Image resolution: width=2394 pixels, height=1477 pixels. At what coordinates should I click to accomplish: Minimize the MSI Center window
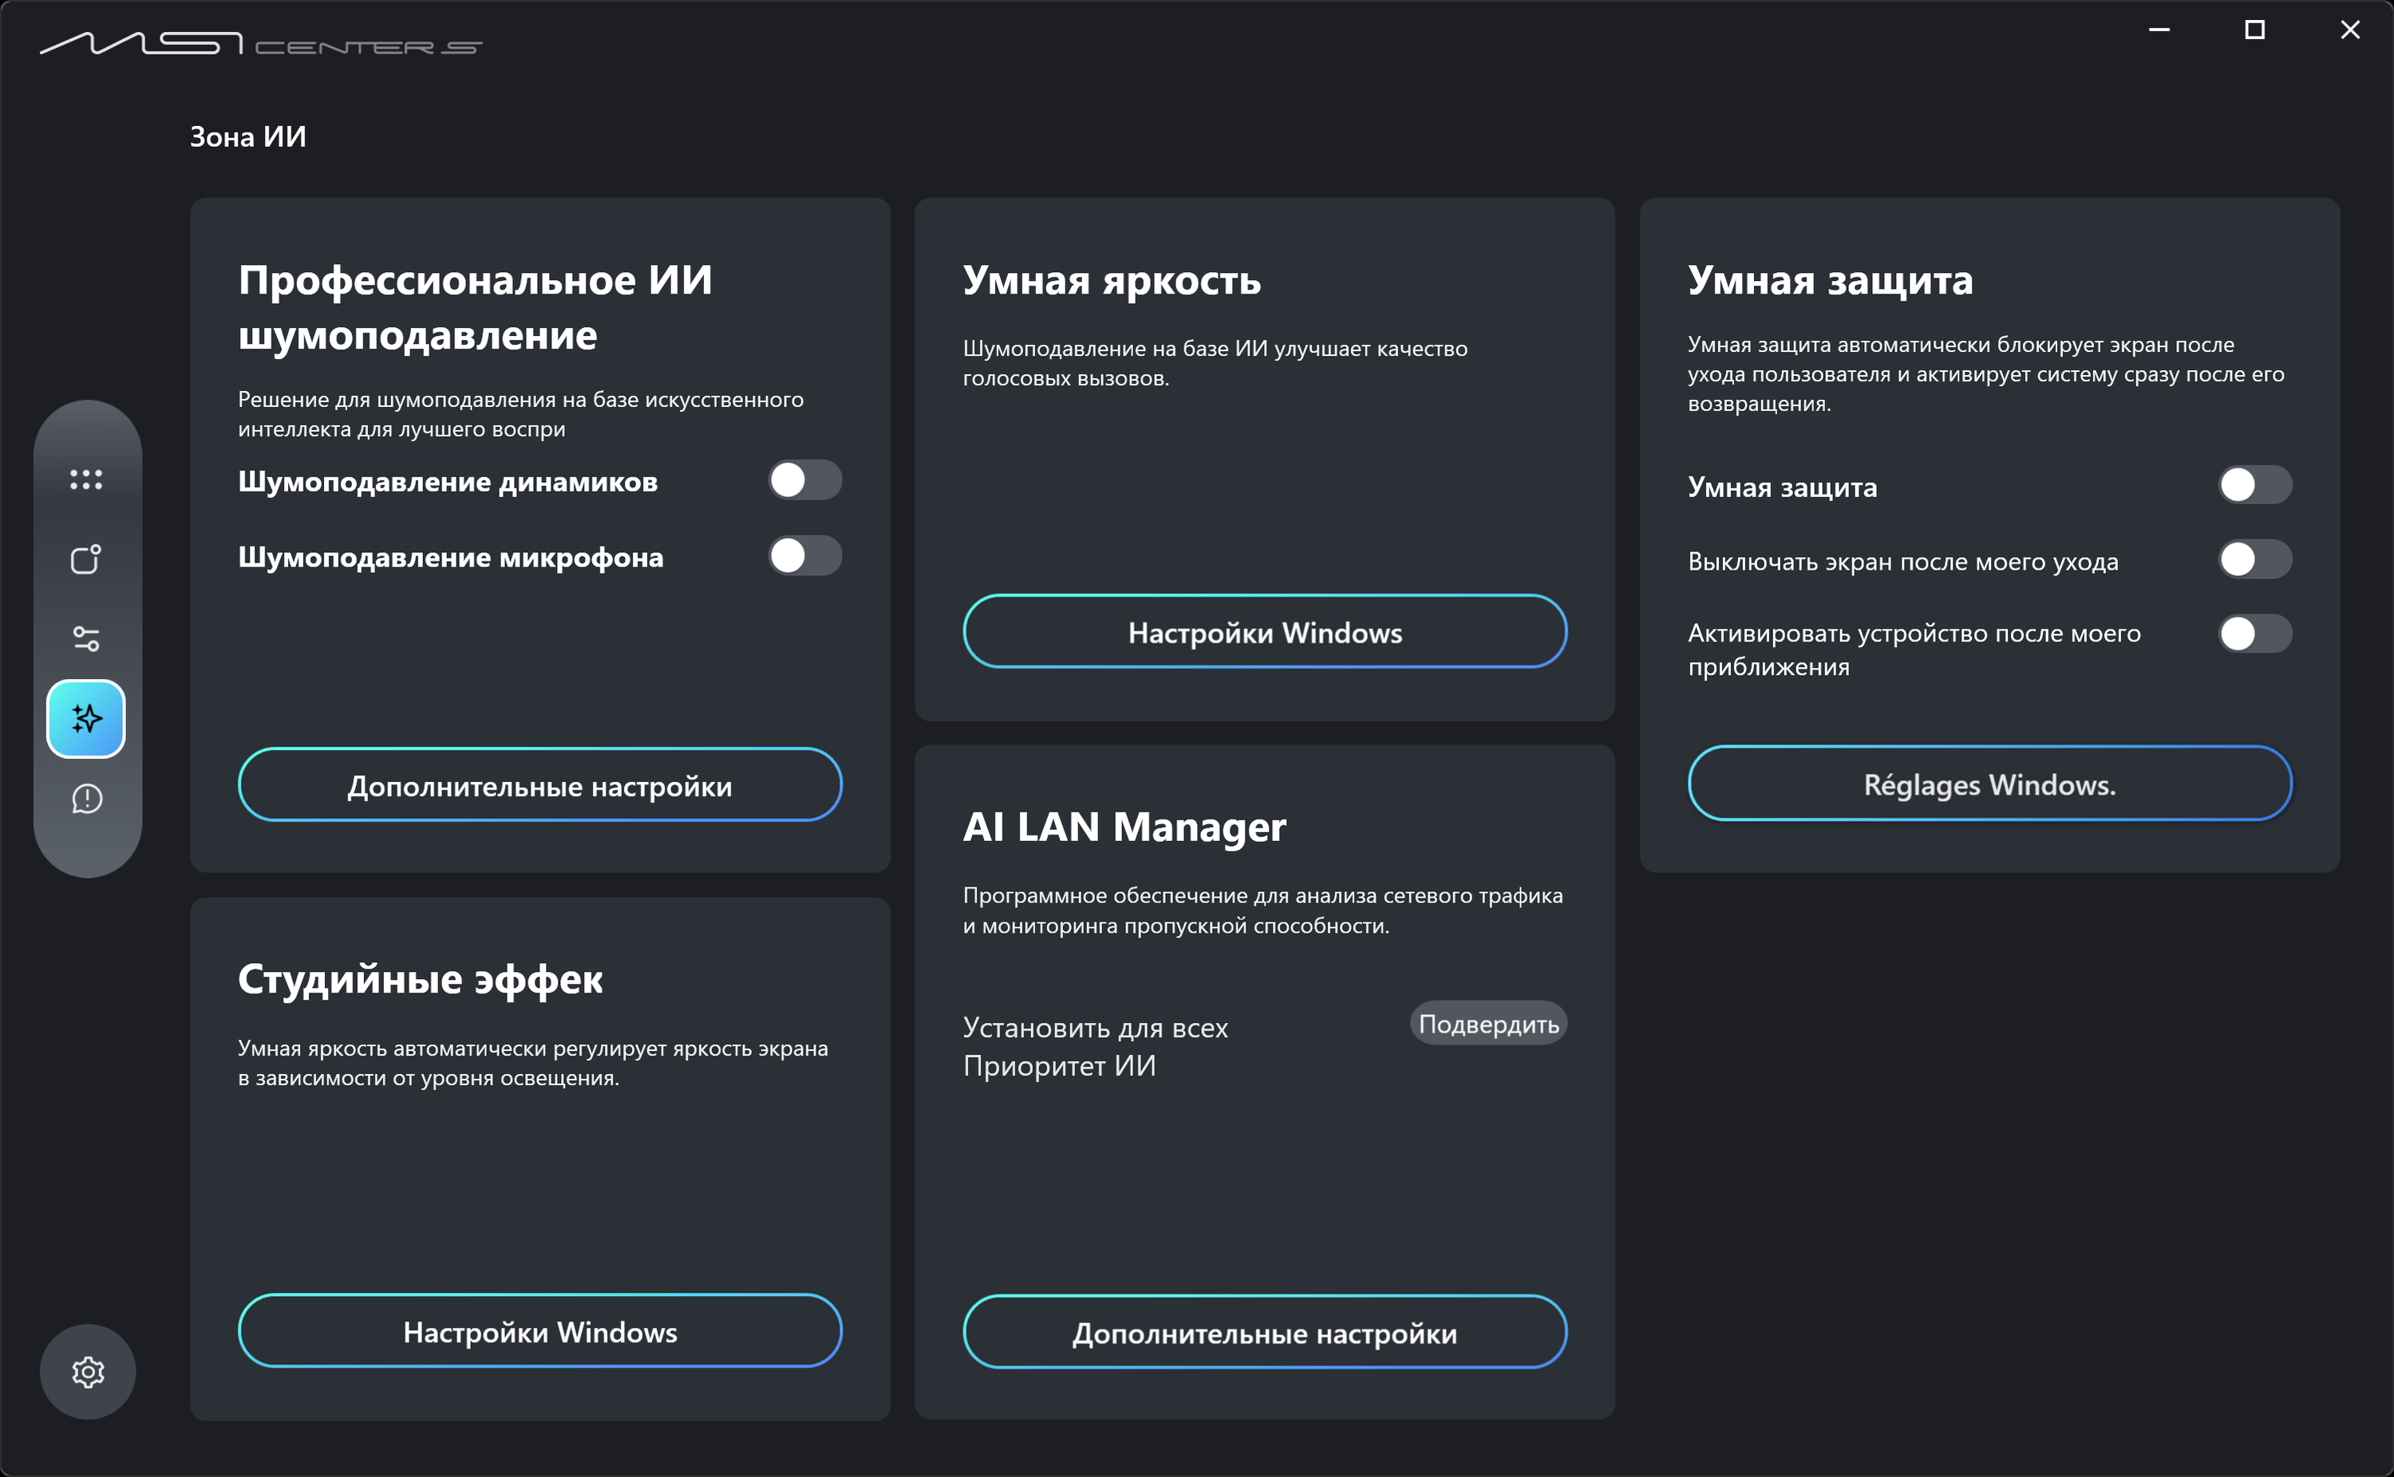(x=2159, y=30)
